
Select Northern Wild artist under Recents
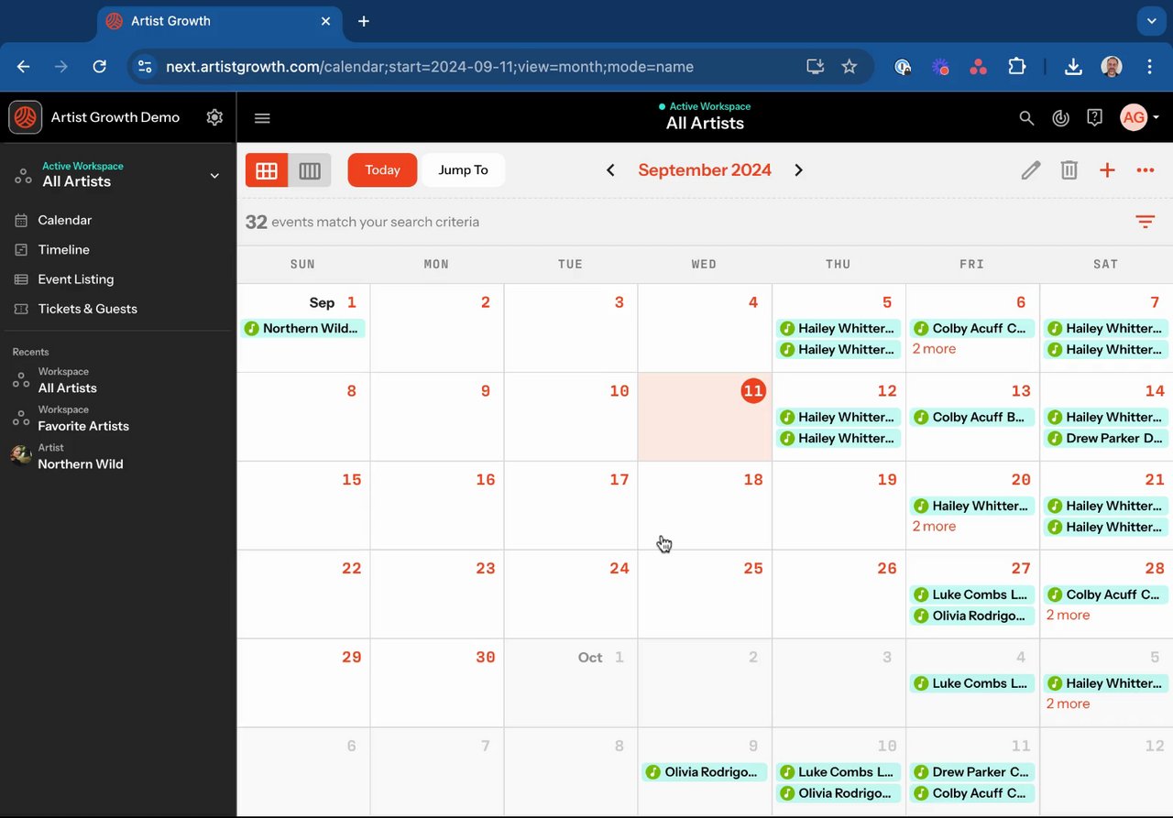[x=80, y=456]
